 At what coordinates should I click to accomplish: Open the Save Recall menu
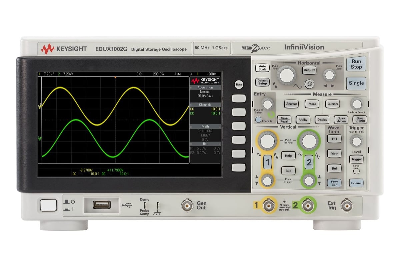click(284, 120)
